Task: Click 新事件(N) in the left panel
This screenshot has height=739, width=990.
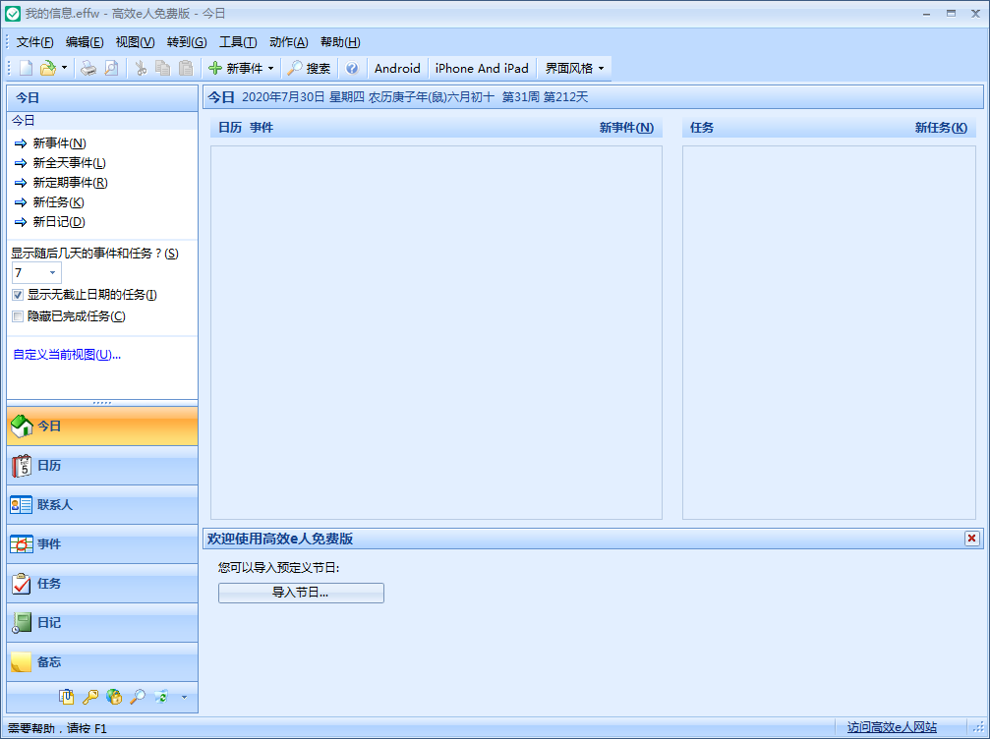Action: (x=59, y=143)
